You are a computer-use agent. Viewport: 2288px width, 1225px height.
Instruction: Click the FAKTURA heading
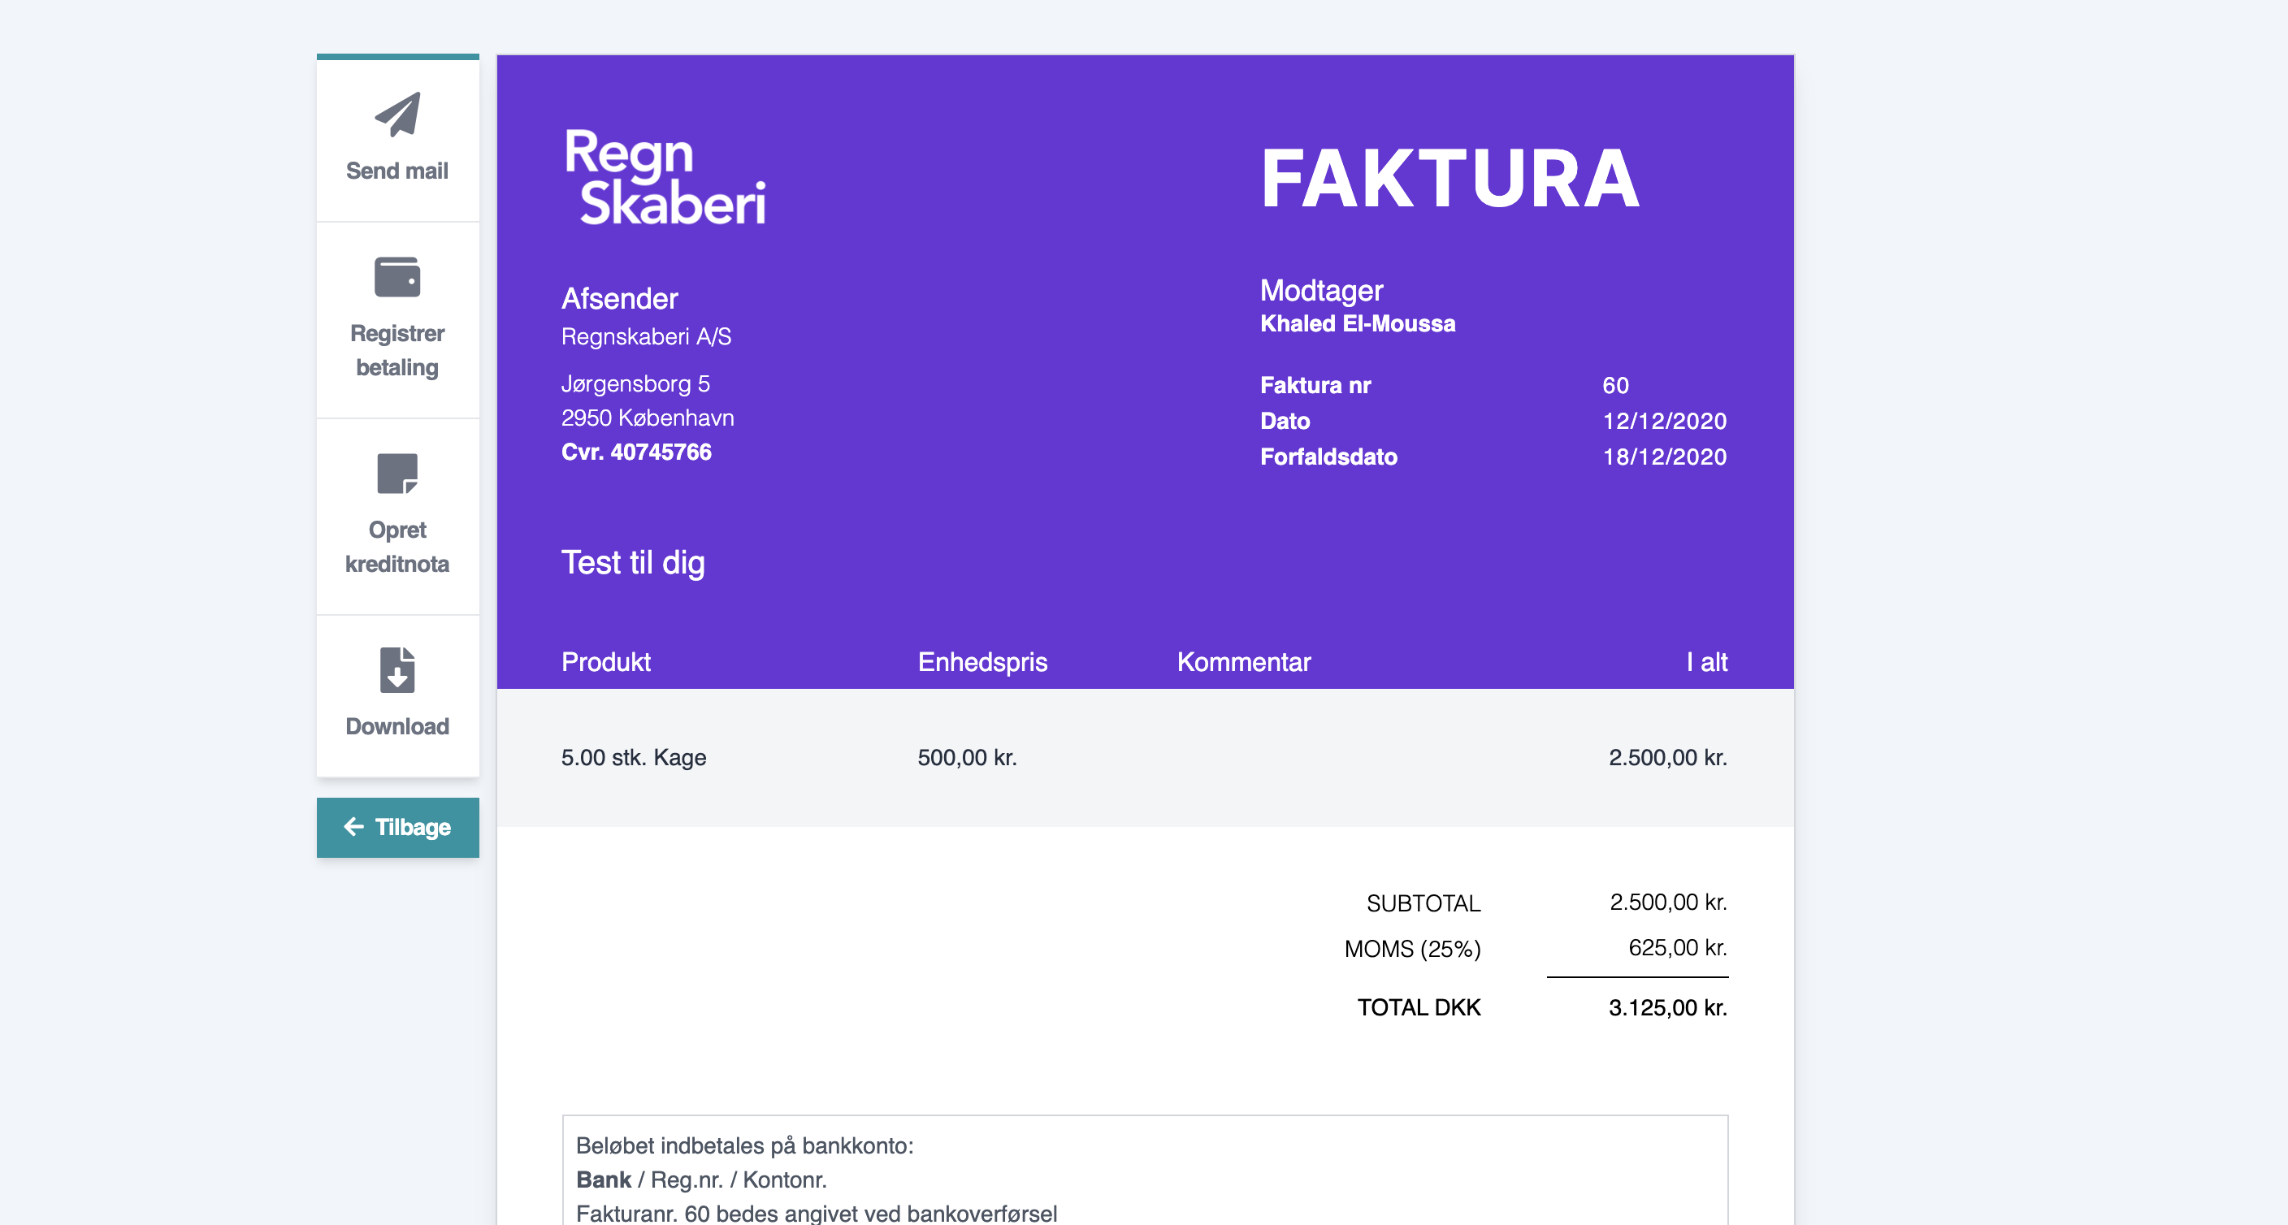[1449, 180]
